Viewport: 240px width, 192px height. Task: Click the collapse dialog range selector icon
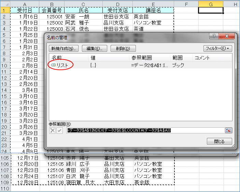click(x=228, y=130)
